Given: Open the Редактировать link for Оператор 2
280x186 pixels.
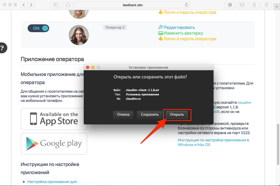Looking at the screenshot, I should click(x=179, y=27).
